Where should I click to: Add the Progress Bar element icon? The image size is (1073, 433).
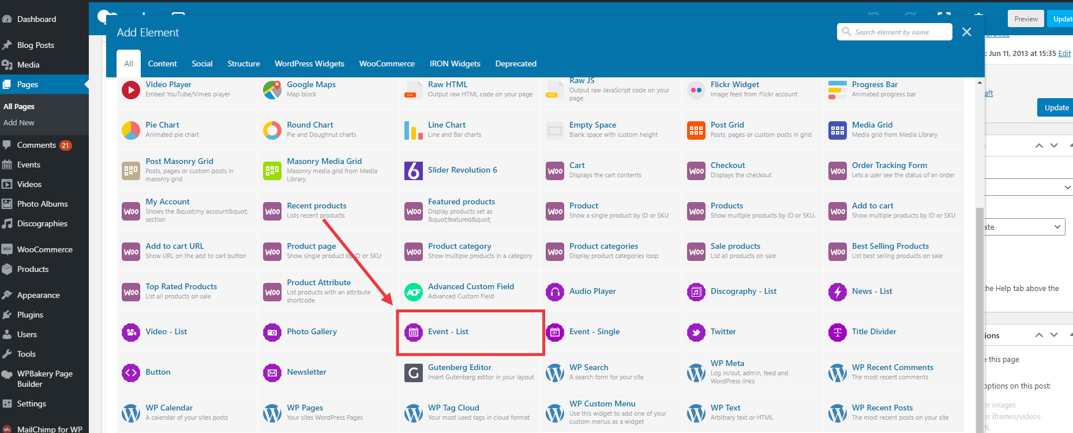[x=838, y=90]
